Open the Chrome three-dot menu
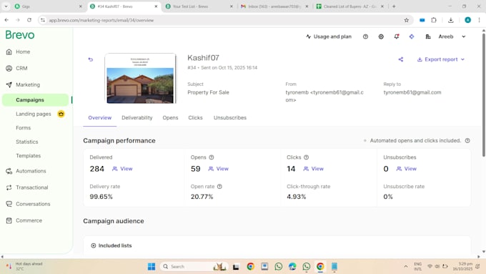Viewport: 486px width, 274px height. tap(479, 20)
